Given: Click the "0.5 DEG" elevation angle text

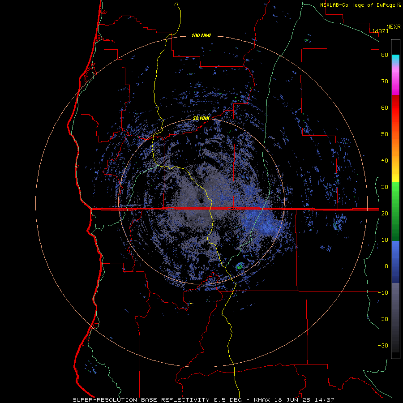Looking at the screenshot, I should coord(229,400).
